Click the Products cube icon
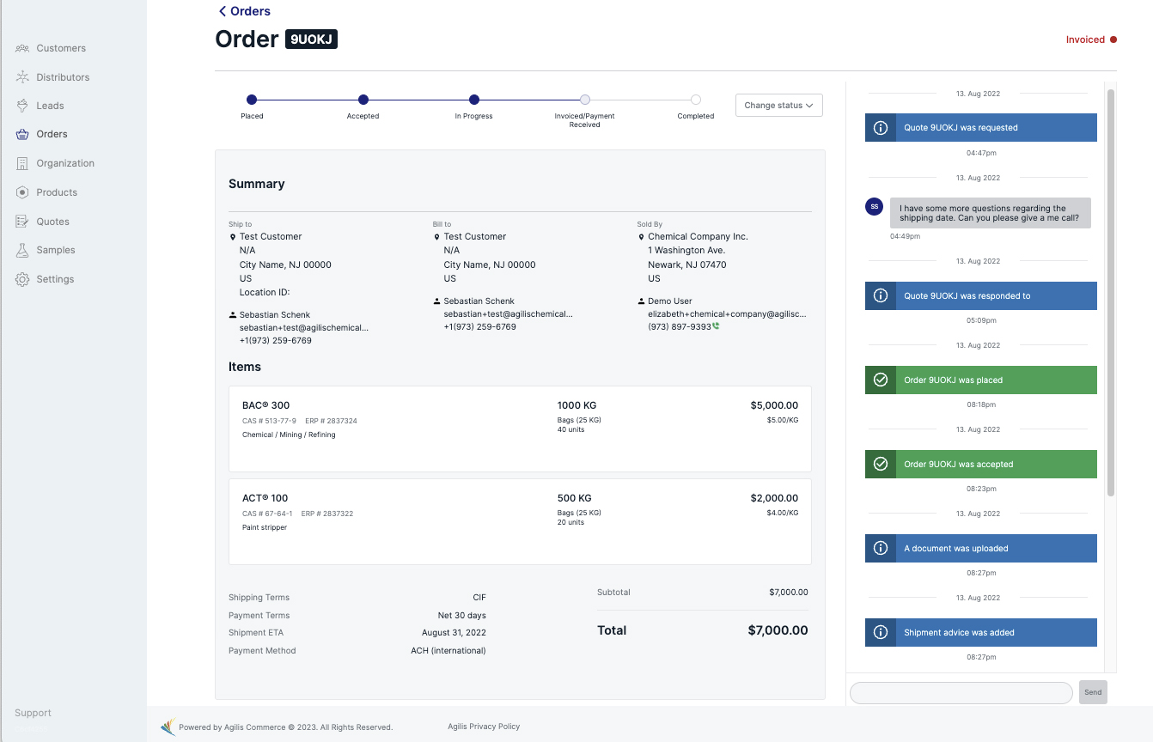 point(22,192)
